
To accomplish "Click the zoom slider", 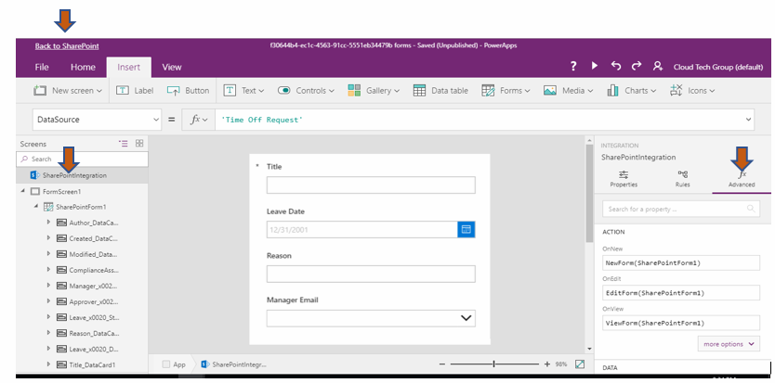I will click(x=494, y=364).
